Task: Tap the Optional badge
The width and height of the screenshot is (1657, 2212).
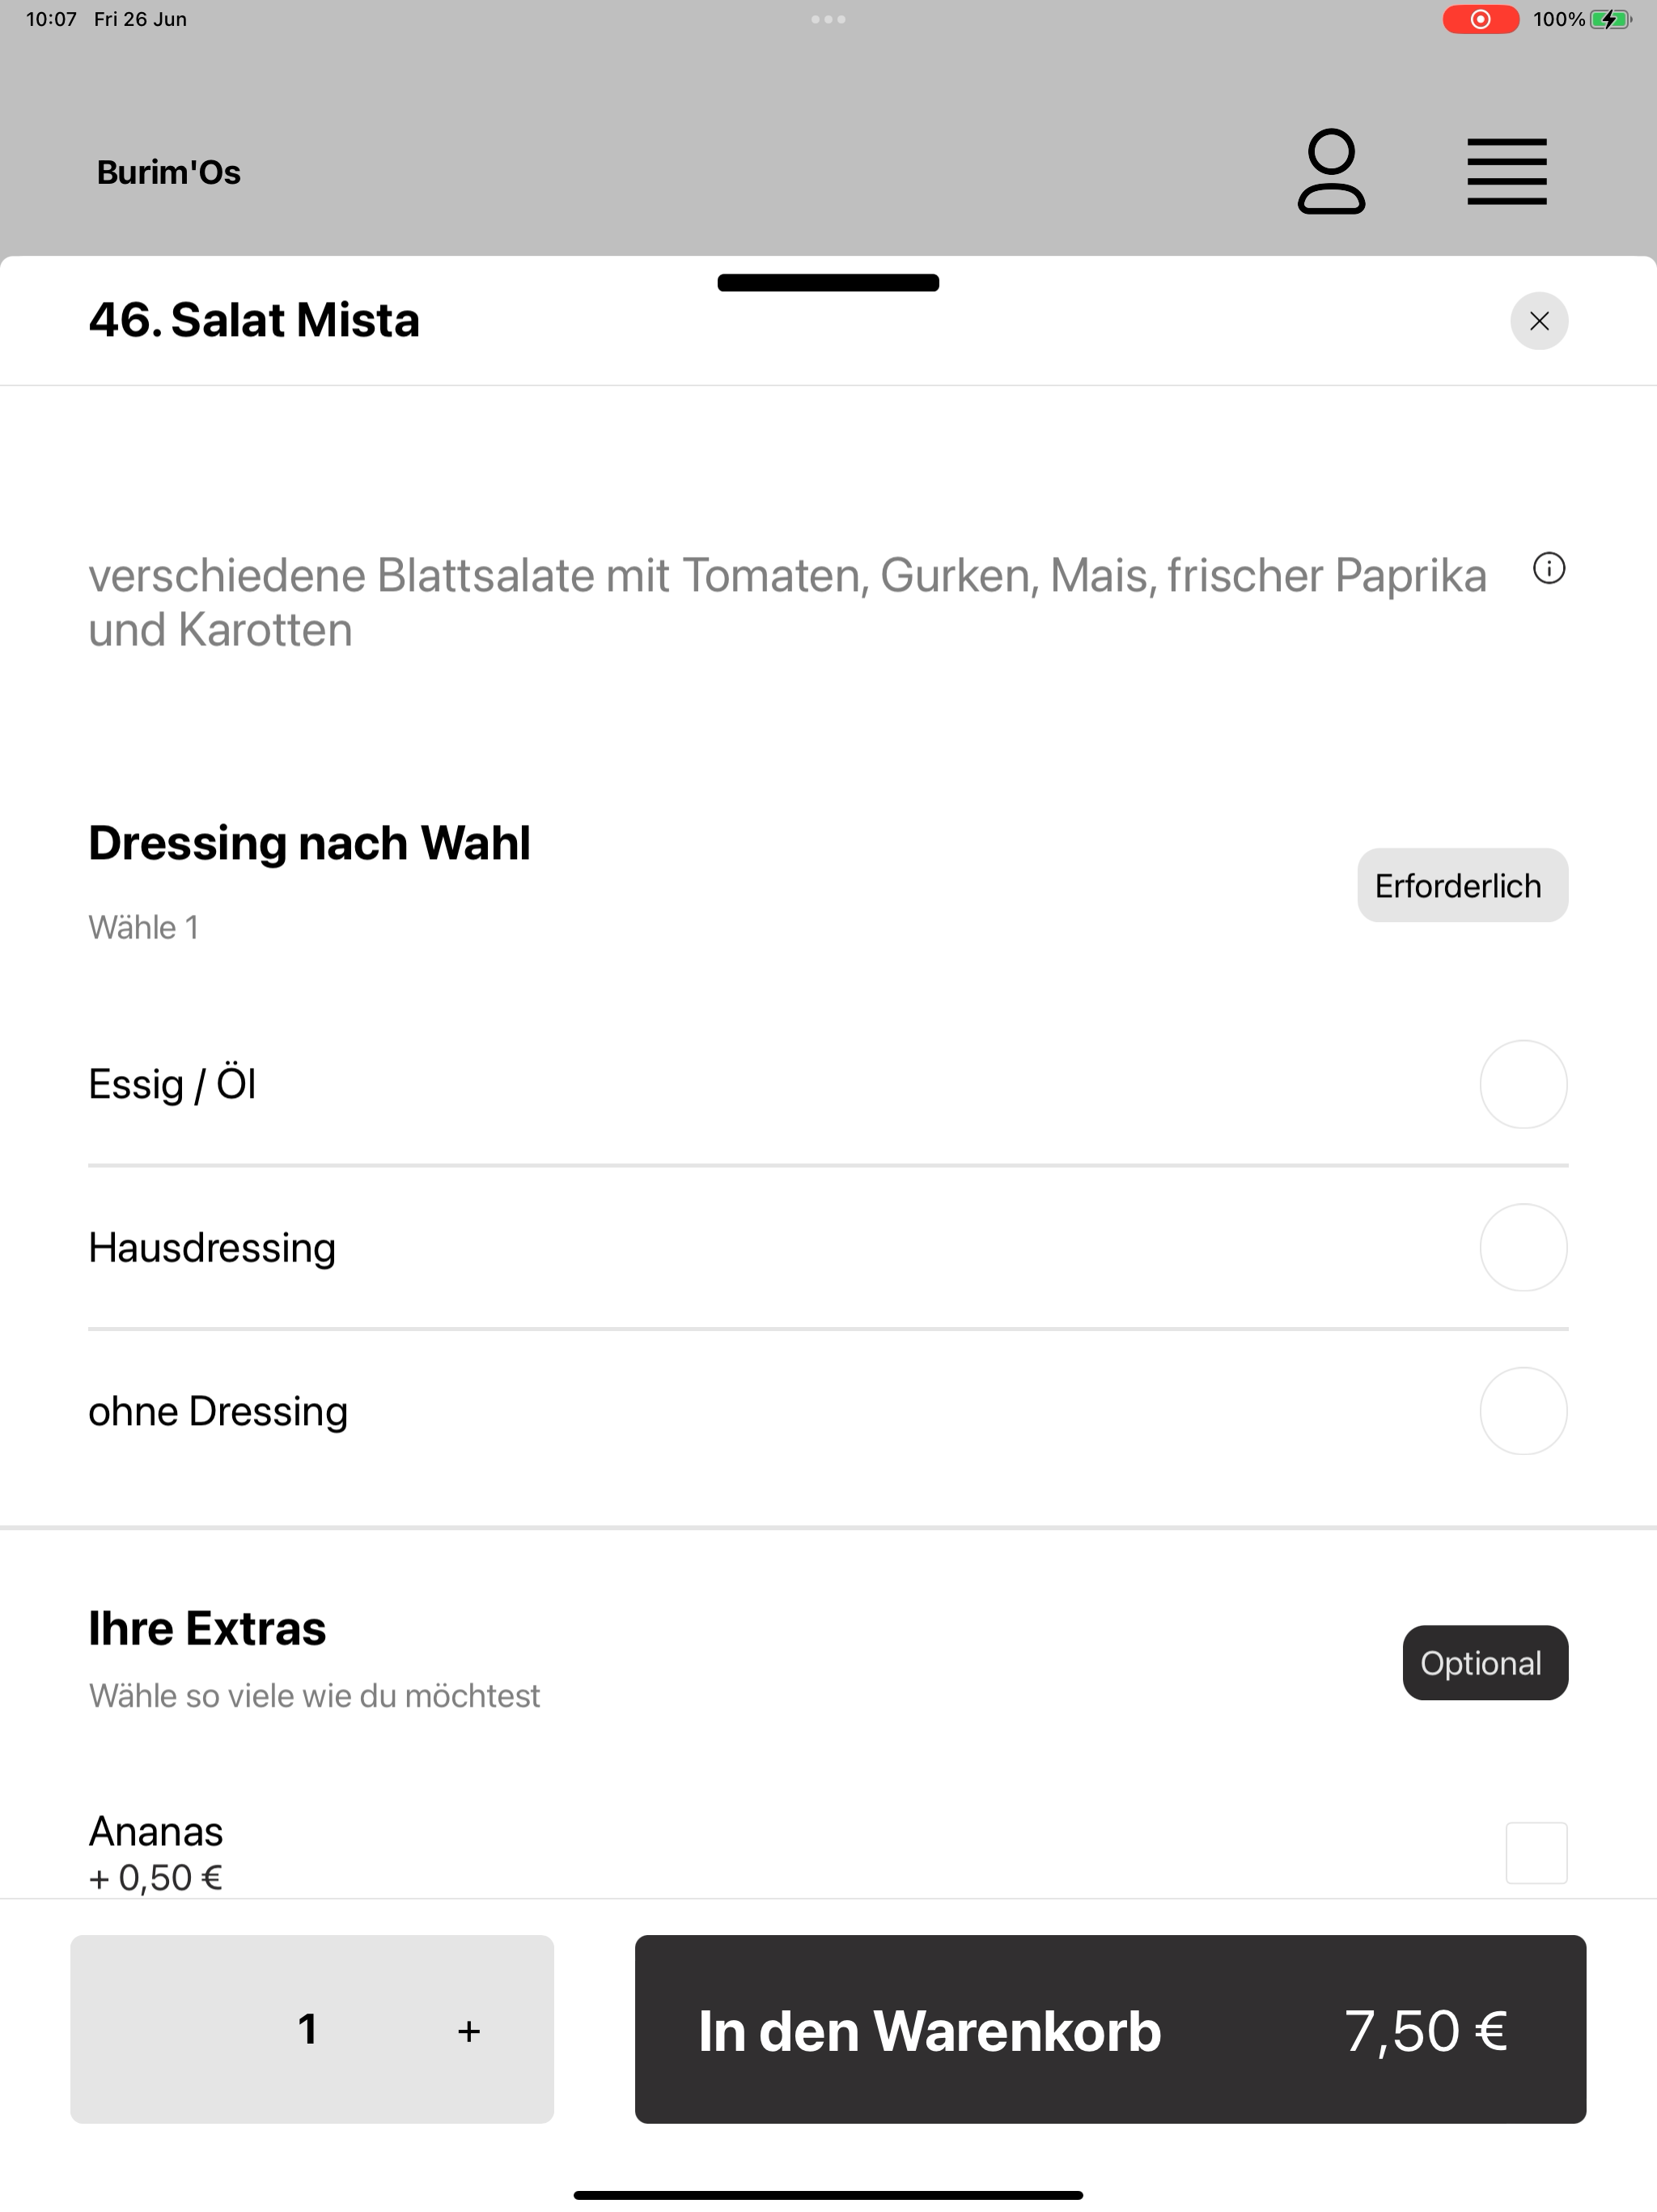Action: [1485, 1663]
